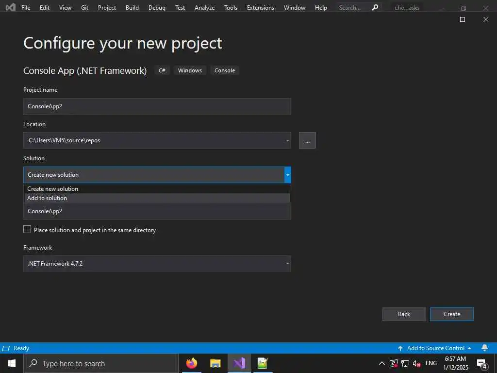Viewport: 497px width, 373px height.
Task: Click the Create button
Action: 452,314
